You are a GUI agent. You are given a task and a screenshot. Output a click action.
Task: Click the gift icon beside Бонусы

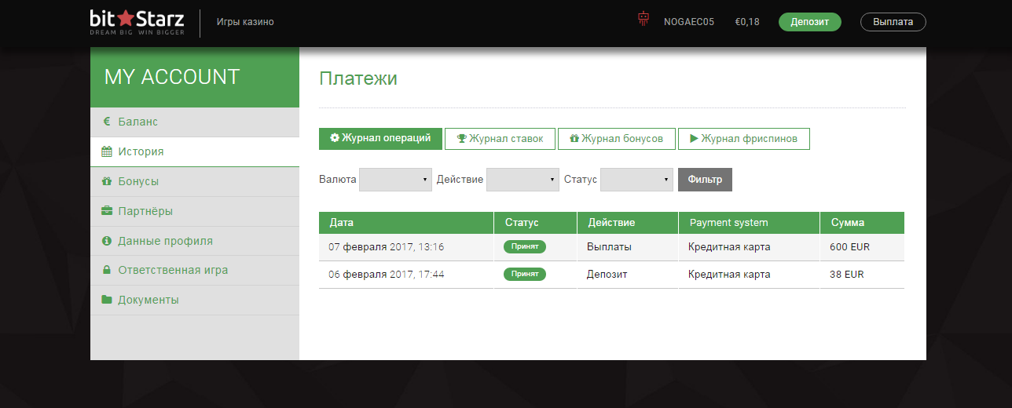click(106, 181)
